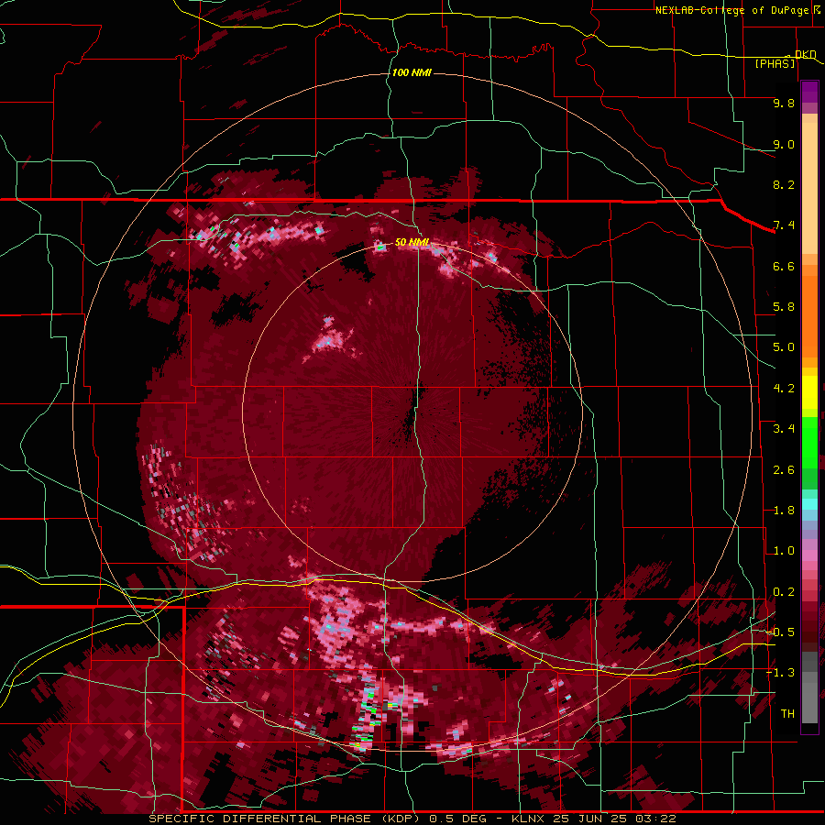The height and width of the screenshot is (825, 825).
Task: Click the -1.3 scale value
Action: point(780,673)
